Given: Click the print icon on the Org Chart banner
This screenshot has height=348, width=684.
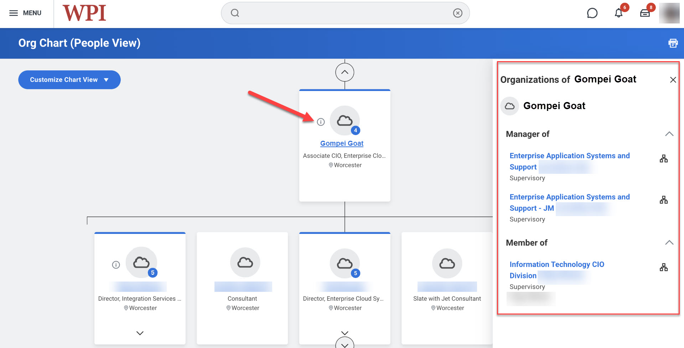Looking at the screenshot, I should pos(673,43).
